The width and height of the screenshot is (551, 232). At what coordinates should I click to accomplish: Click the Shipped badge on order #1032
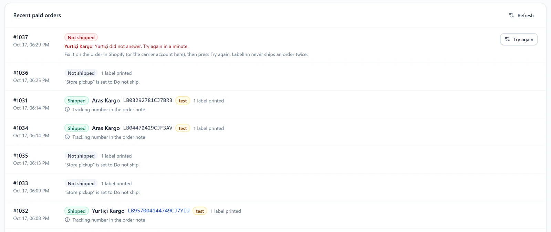pos(76,211)
